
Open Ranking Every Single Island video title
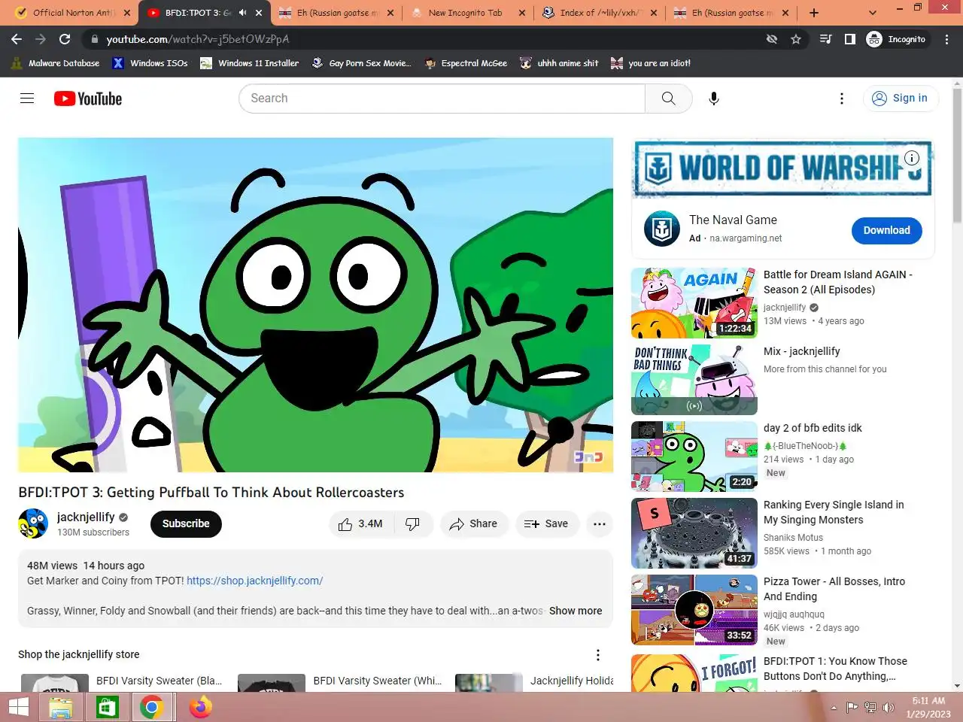coord(834,512)
